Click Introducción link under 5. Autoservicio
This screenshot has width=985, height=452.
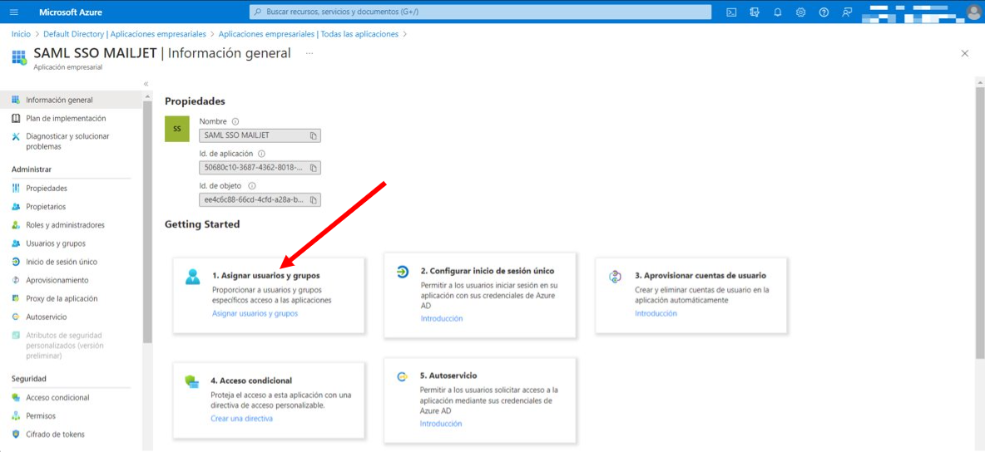[x=441, y=423]
